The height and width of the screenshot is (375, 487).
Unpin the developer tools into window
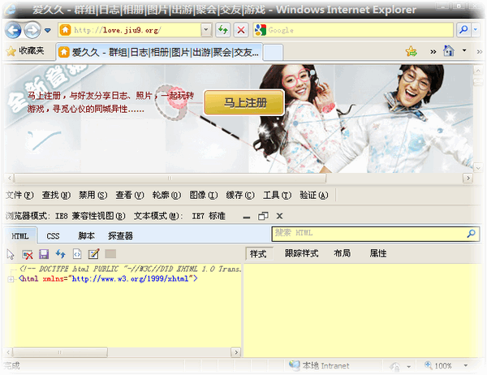coord(263,216)
